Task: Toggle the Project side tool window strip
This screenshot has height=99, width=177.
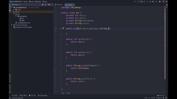Action: [10, 8]
